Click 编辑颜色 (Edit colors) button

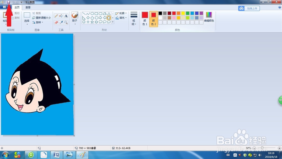pyautogui.click(x=209, y=17)
